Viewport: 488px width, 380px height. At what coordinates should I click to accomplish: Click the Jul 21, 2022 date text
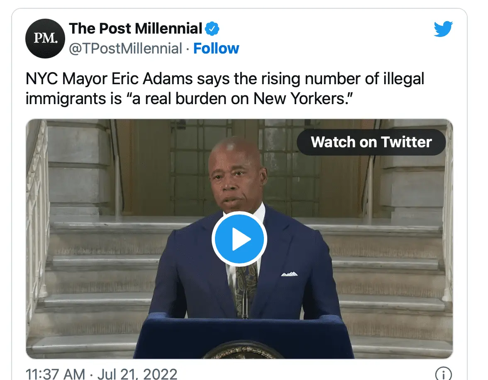tap(137, 373)
